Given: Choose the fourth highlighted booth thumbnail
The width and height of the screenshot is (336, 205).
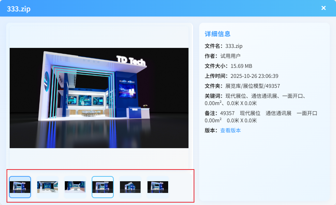Looking at the screenshot, I should click(103, 187).
